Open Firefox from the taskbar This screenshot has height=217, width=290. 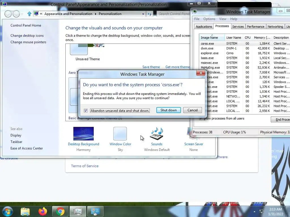tap(43, 211)
